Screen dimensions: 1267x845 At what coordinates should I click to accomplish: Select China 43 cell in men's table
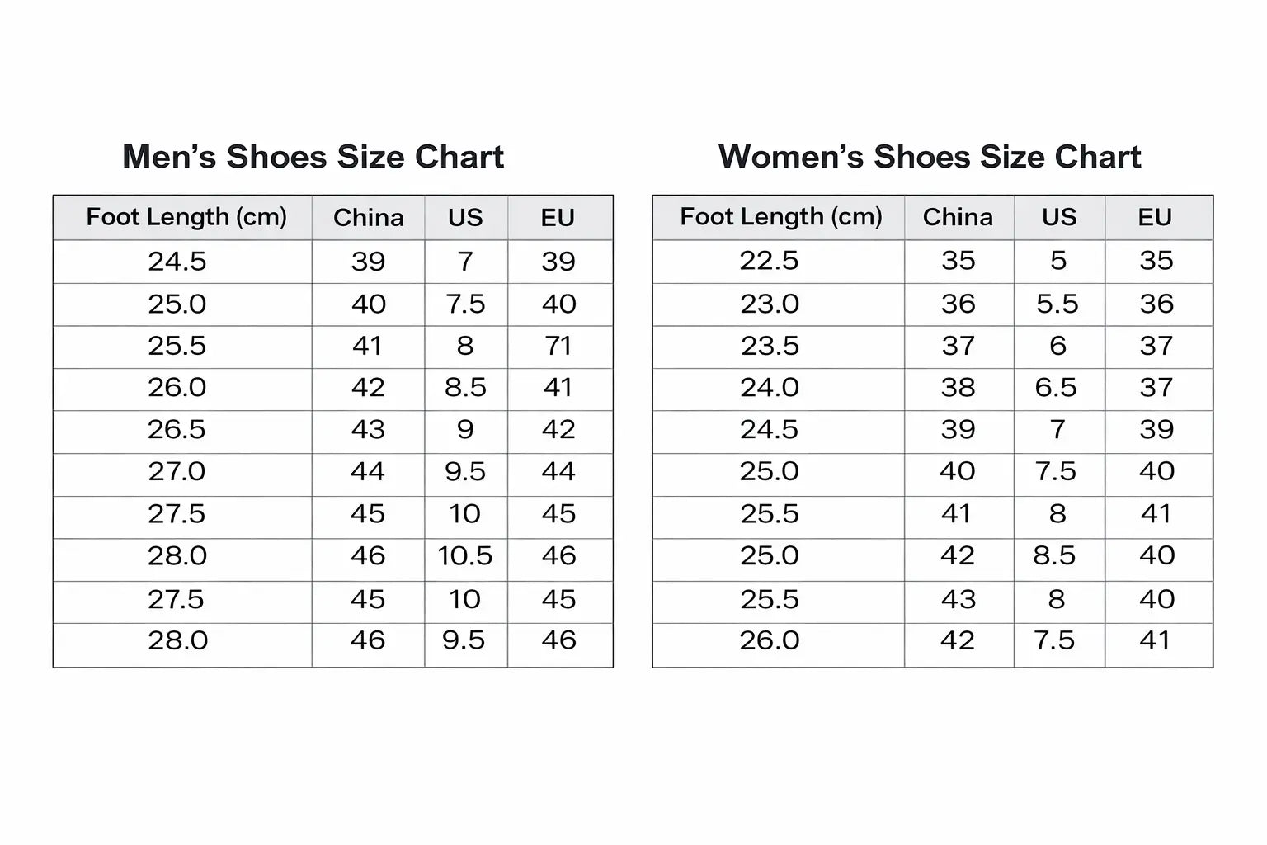[368, 430]
